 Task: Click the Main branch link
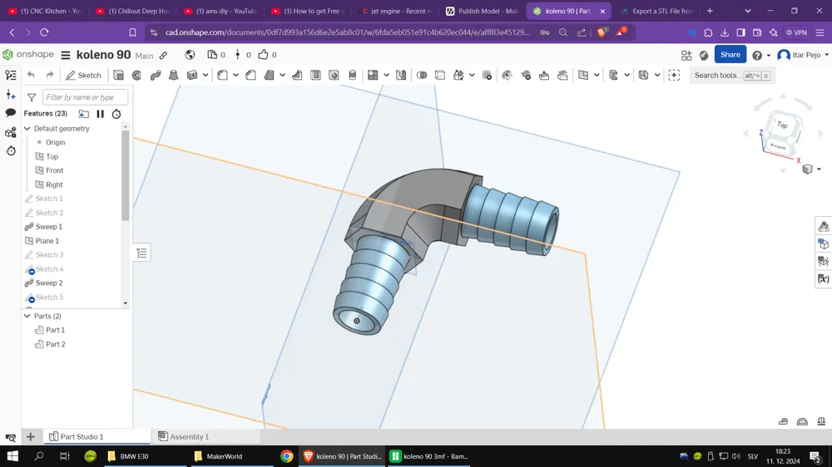[144, 55]
